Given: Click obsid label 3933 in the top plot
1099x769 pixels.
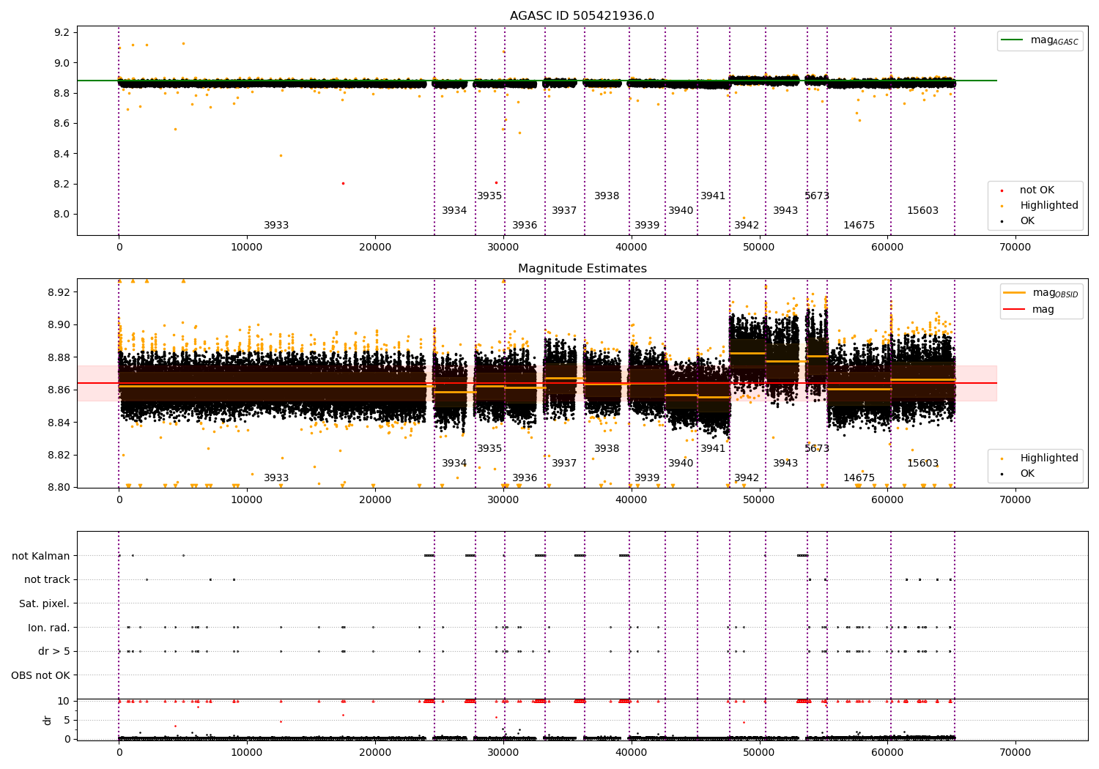Looking at the screenshot, I should tap(276, 226).
